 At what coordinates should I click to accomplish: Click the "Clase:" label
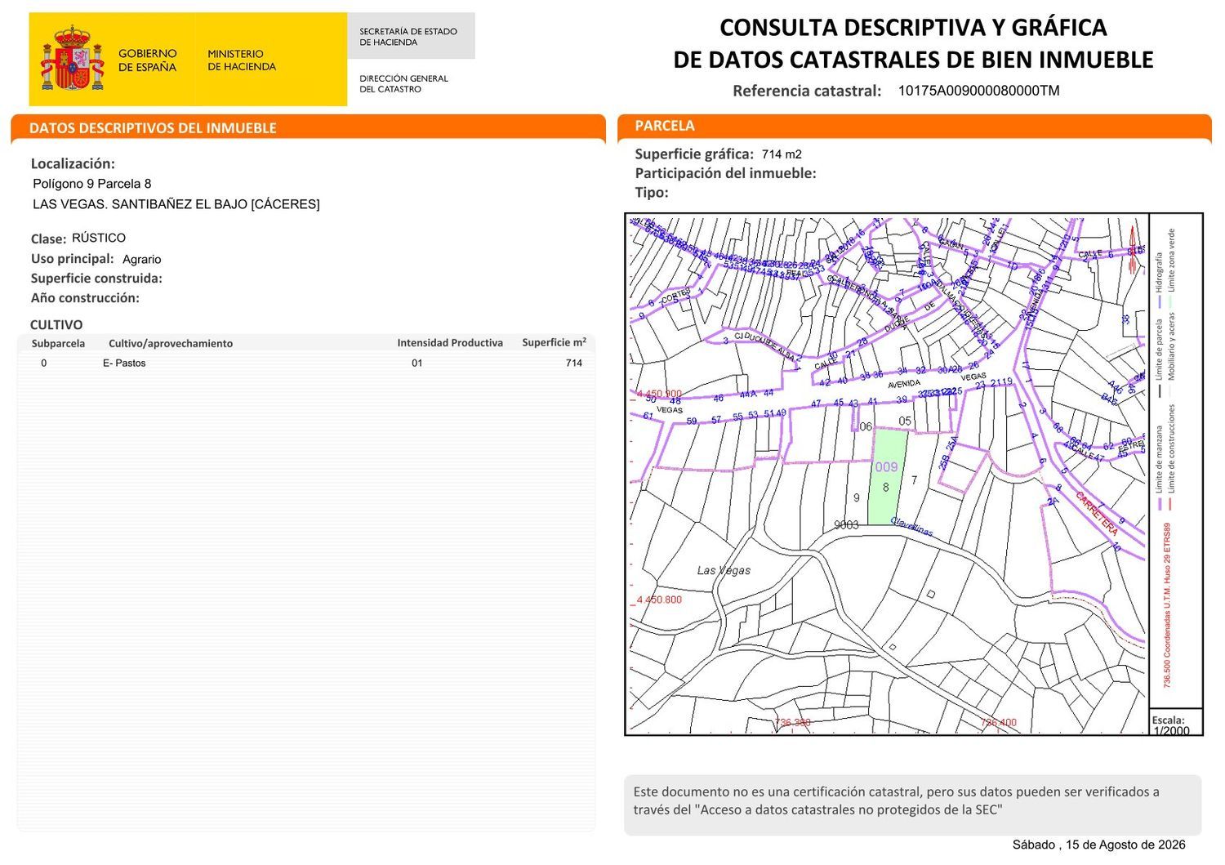click(x=48, y=239)
